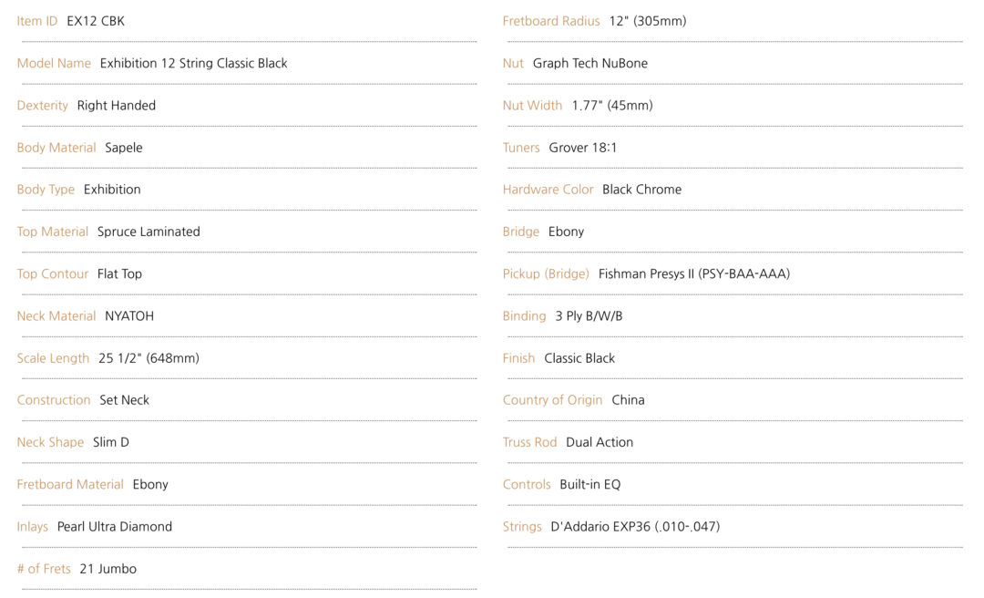Click the Fishman Presys II pickup value
Screen dimensions: 984x598
(x=694, y=273)
